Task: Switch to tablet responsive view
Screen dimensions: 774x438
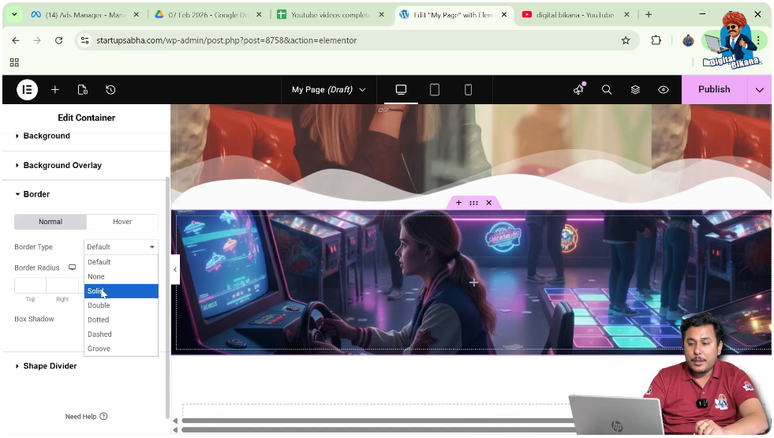Action: pos(435,90)
